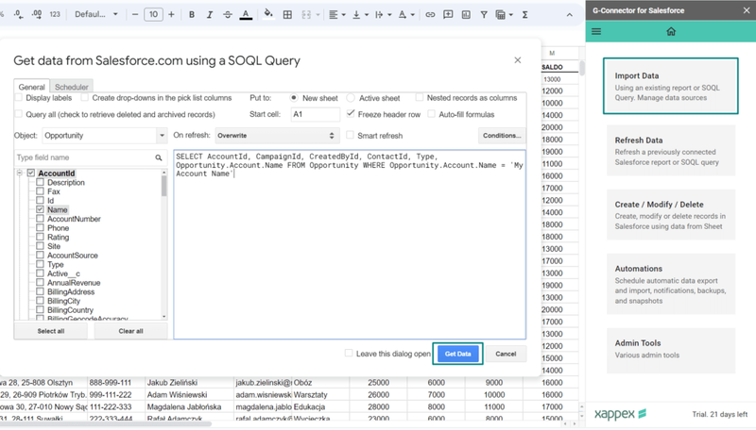Open the fill color picker
Screen dimensions: 756x430
click(x=268, y=14)
